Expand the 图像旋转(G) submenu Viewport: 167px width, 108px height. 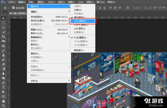49,37
